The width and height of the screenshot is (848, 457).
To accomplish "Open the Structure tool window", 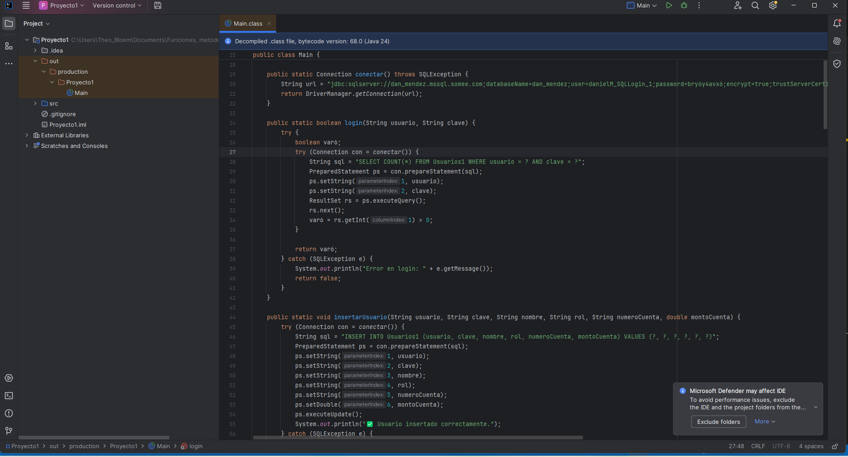I will pyautogui.click(x=9, y=46).
